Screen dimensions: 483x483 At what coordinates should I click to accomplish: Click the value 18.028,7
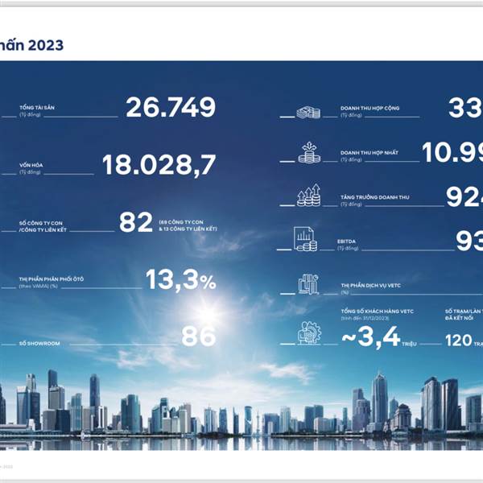pos(159,164)
